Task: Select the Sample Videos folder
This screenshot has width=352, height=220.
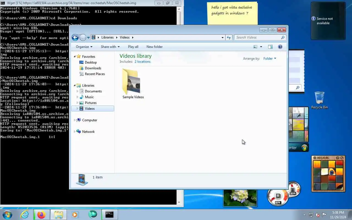Action: tap(133, 84)
